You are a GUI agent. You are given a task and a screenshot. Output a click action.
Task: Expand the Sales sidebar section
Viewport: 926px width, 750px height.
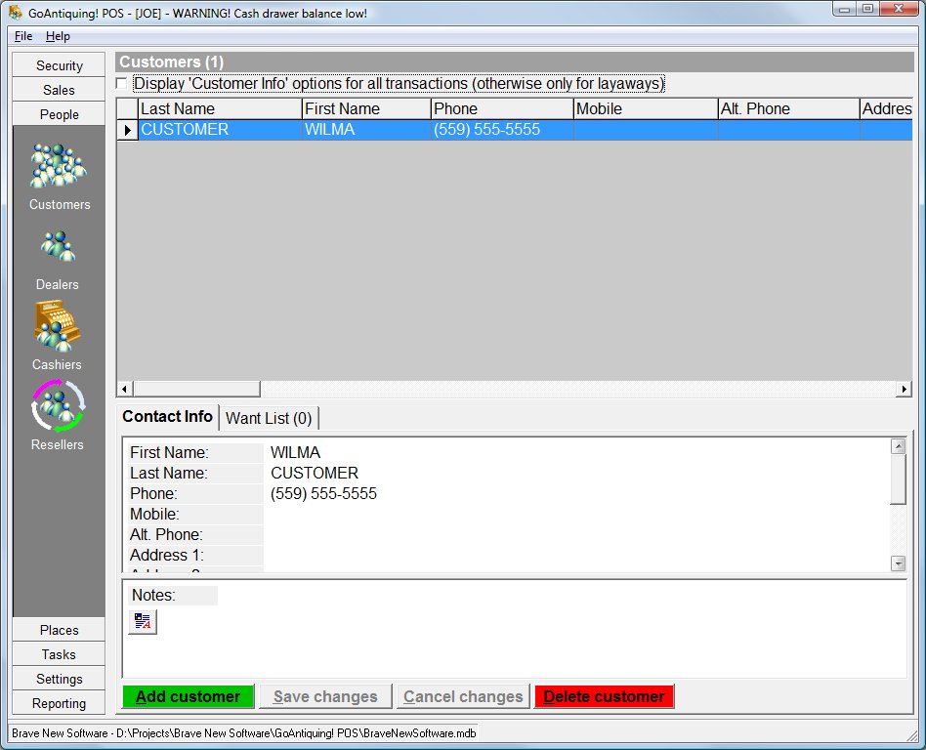coord(59,90)
